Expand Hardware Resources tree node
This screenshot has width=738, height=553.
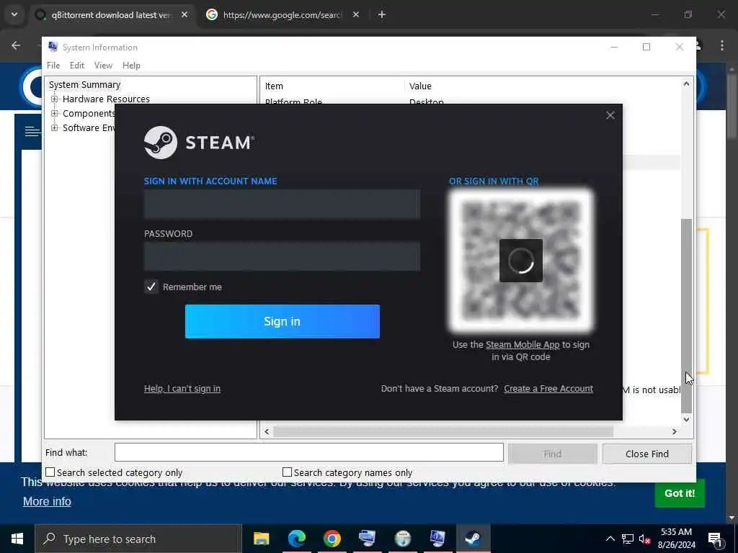pos(55,99)
